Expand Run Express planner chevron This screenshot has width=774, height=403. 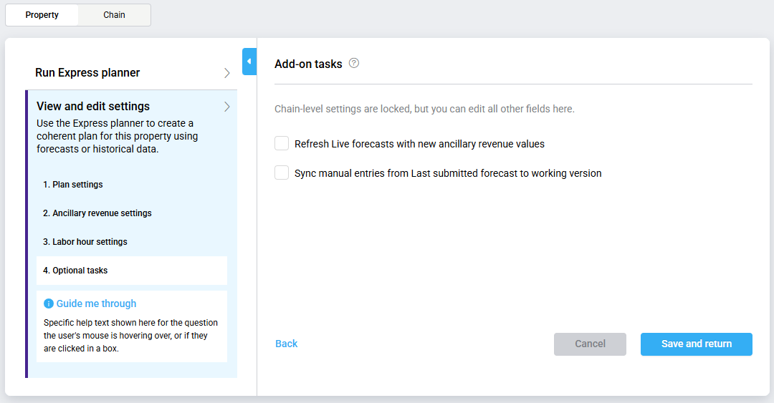(x=226, y=73)
